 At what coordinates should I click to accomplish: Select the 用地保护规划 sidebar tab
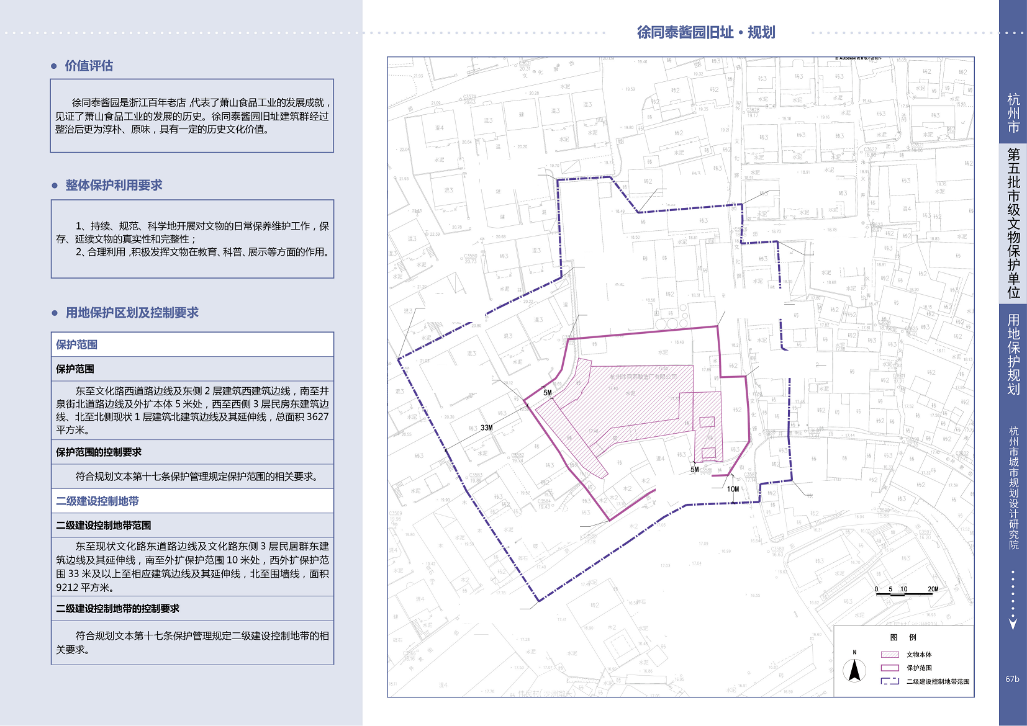click(x=1013, y=354)
